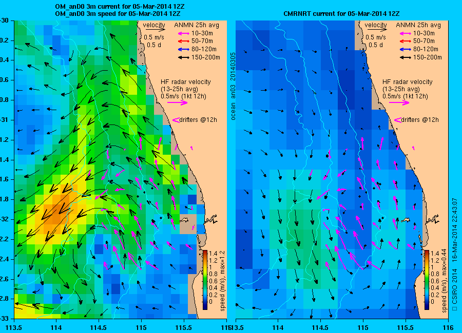This screenshot has height=333, width=462.
Task: Click '0.5 d' under velocity in CMRNRT panel
Action: pos(376,45)
